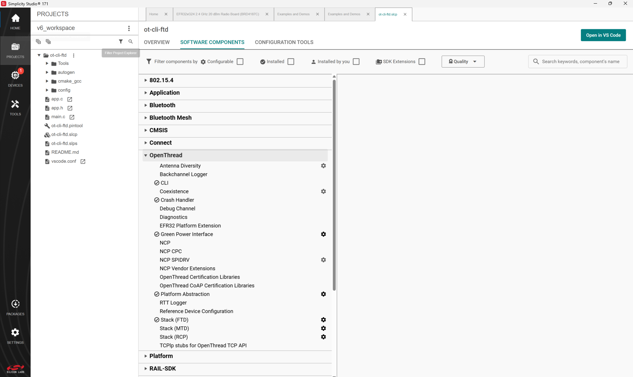Click the filter funnel in Project Explorer
Screen dimensions: 633x377
(x=121, y=41)
